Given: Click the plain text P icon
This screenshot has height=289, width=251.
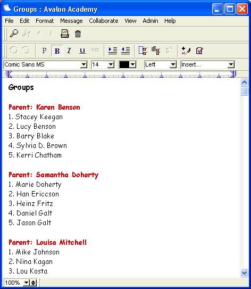Looking at the screenshot, I should (44, 51).
